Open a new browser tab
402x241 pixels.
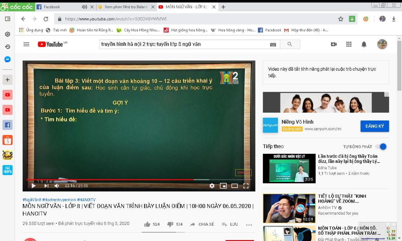223,7
